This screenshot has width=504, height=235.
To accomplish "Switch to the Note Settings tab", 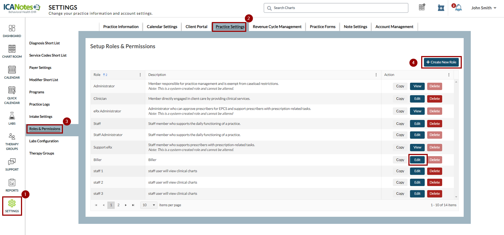I will pos(355,27).
